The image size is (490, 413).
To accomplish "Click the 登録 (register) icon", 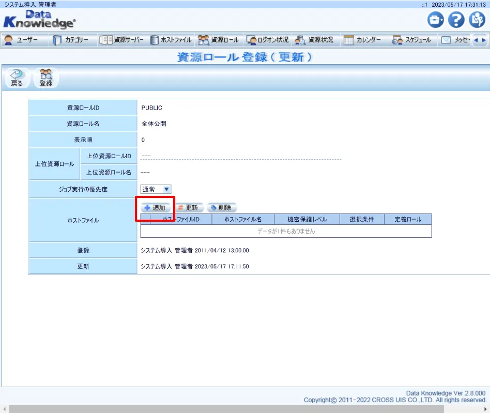I will point(46,78).
